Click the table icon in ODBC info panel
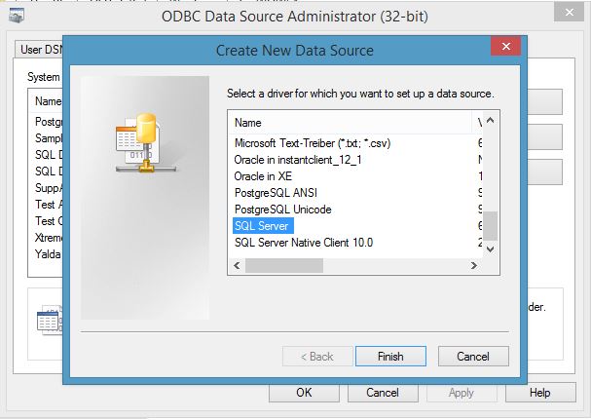Image resolution: width=591 pixels, height=420 pixels. 50,321
